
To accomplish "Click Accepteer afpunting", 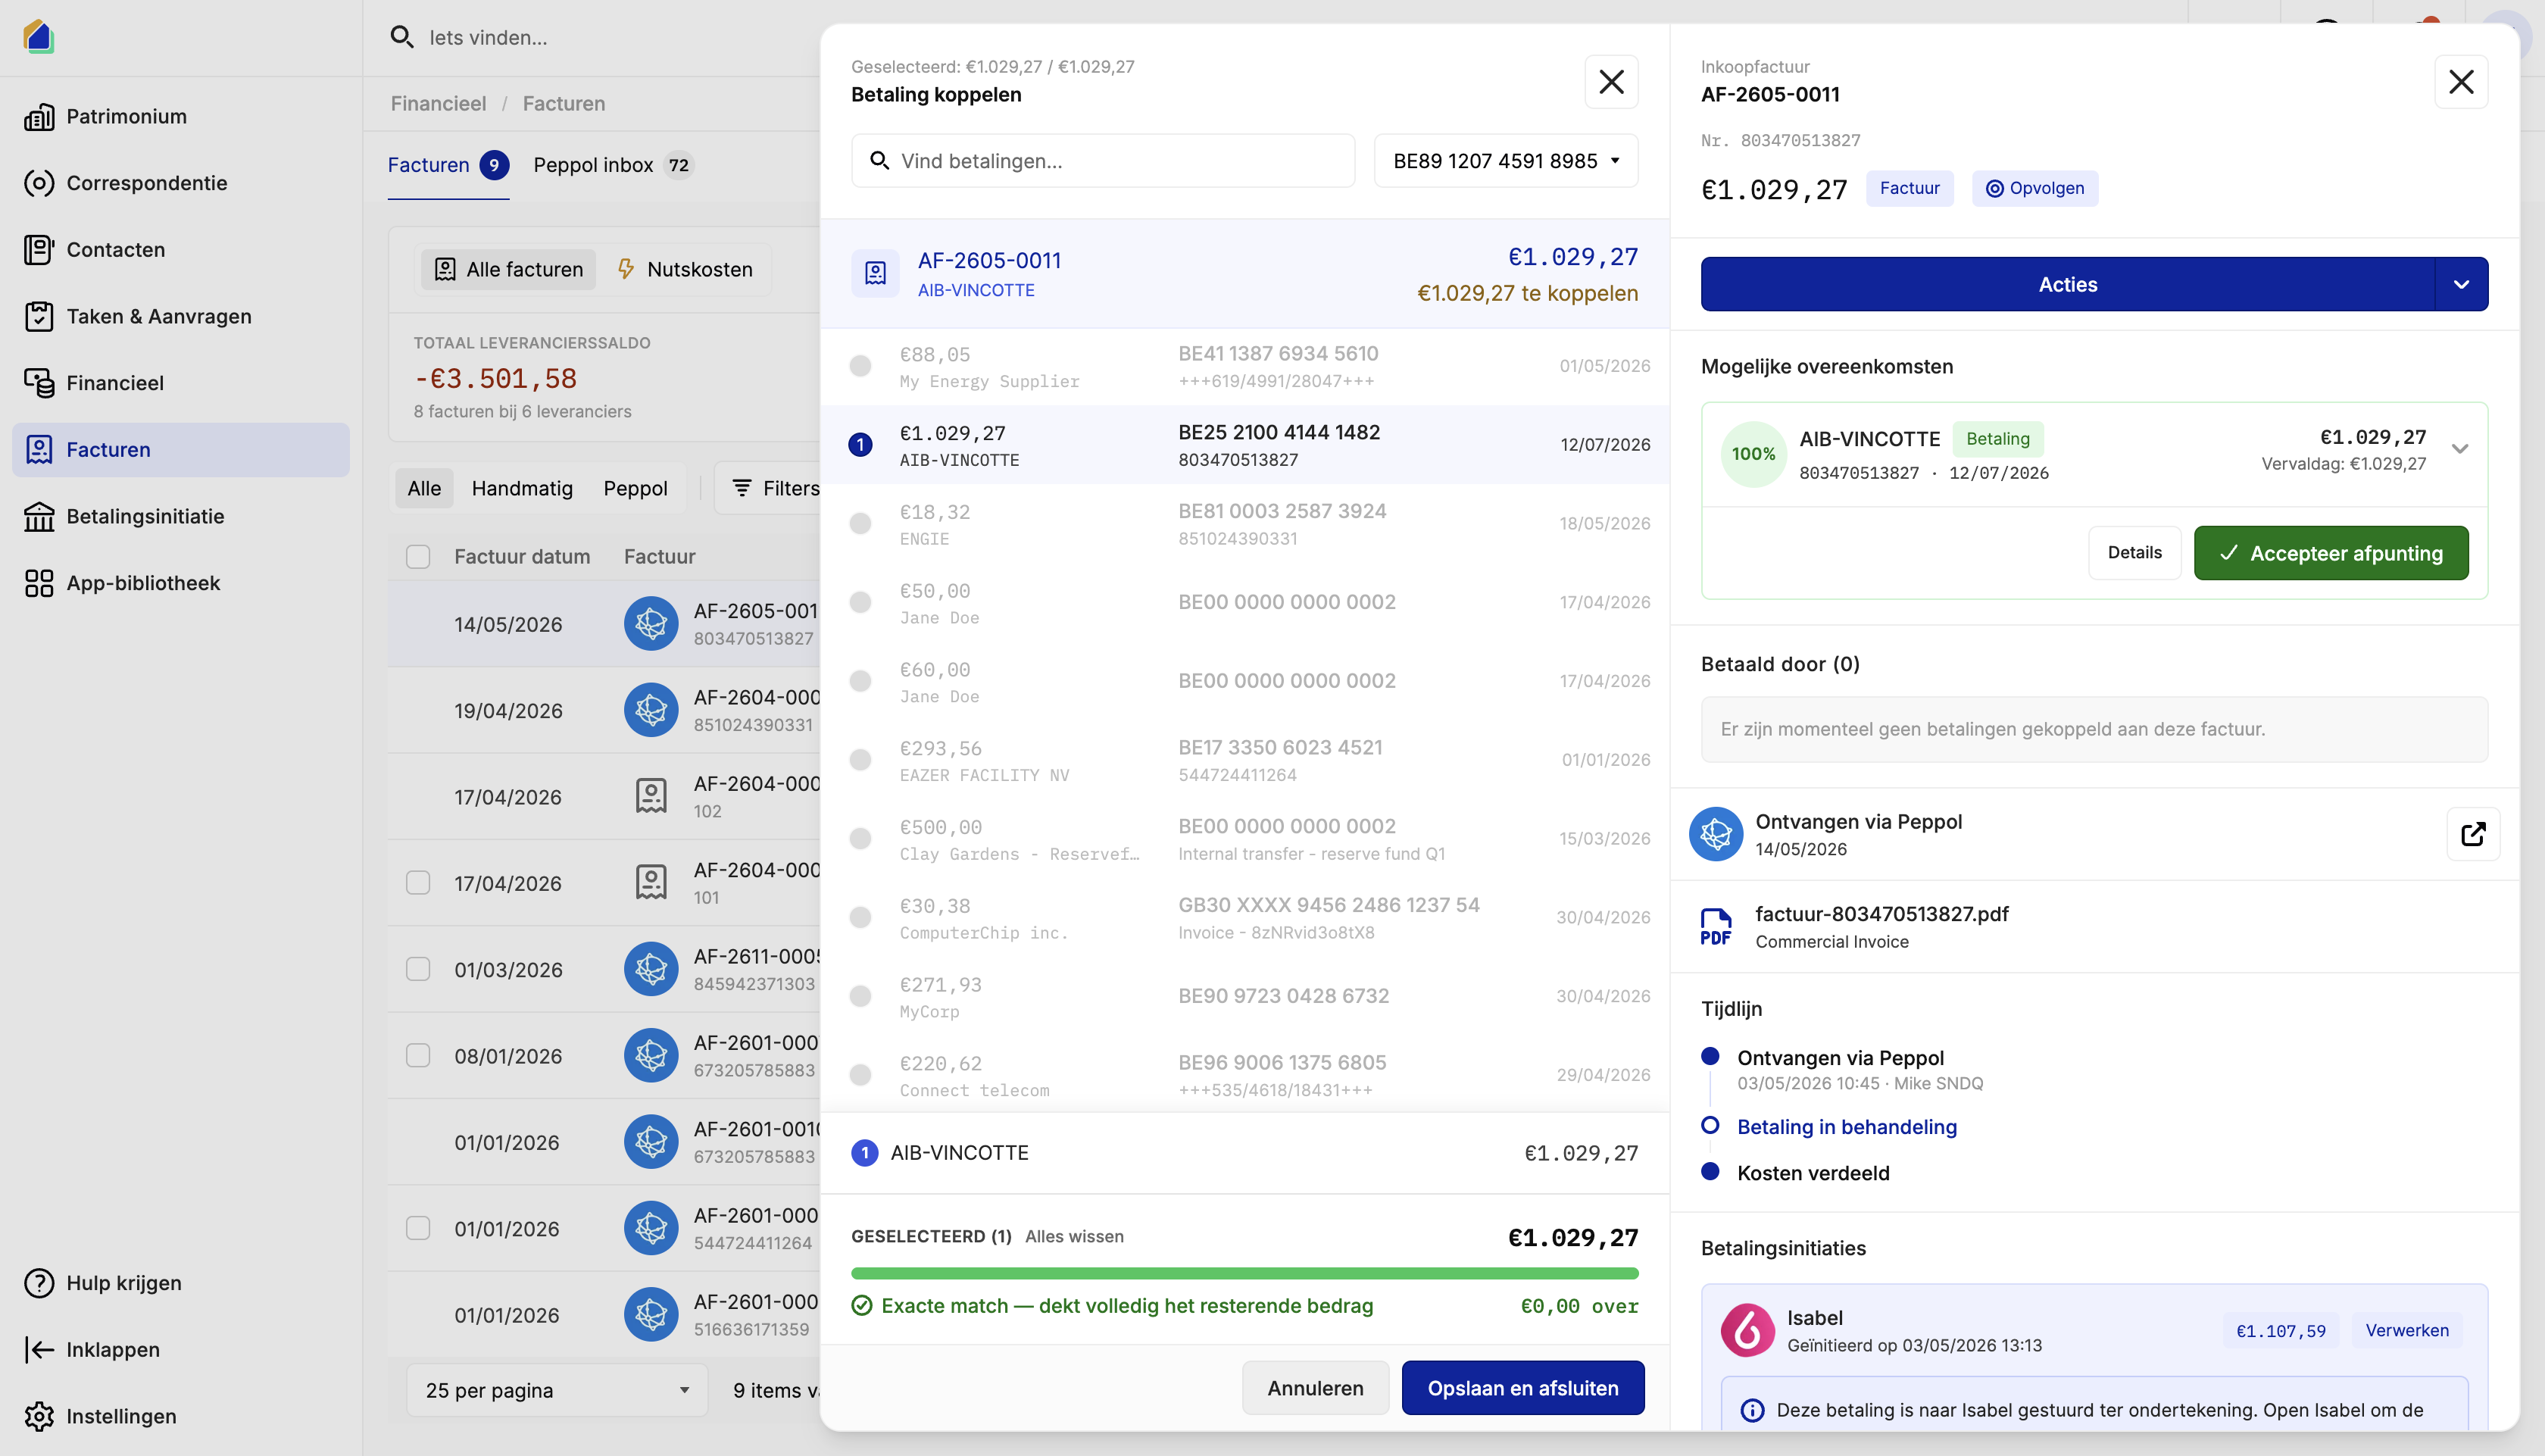I will (x=2331, y=553).
